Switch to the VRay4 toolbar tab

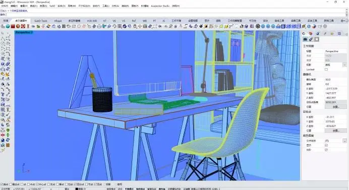tap(58, 21)
